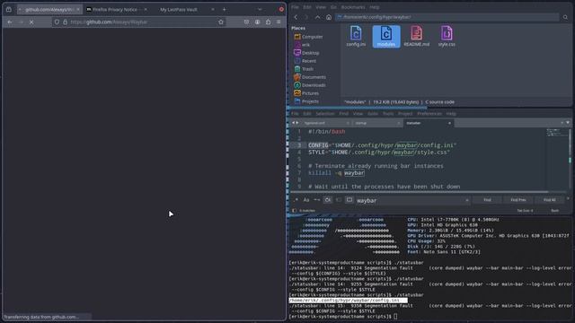Open the Firefox extensions icon
575x323 pixels.
click(x=268, y=22)
